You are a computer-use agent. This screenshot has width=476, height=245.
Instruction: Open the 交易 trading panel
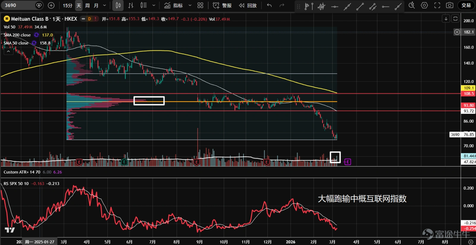pos(466,5)
